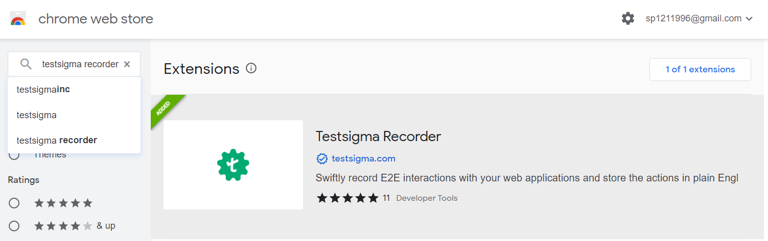Select the Themes radio button
The width and height of the screenshot is (768, 241).
click(14, 155)
